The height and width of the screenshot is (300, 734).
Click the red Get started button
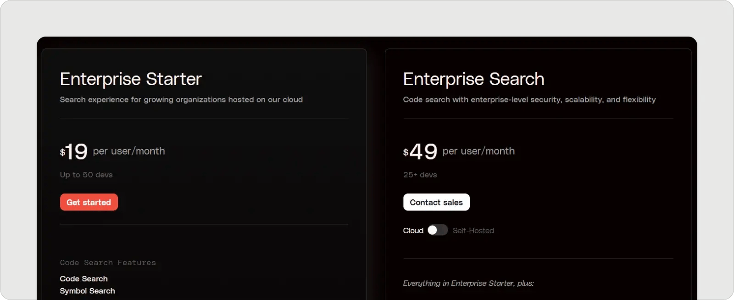click(89, 202)
